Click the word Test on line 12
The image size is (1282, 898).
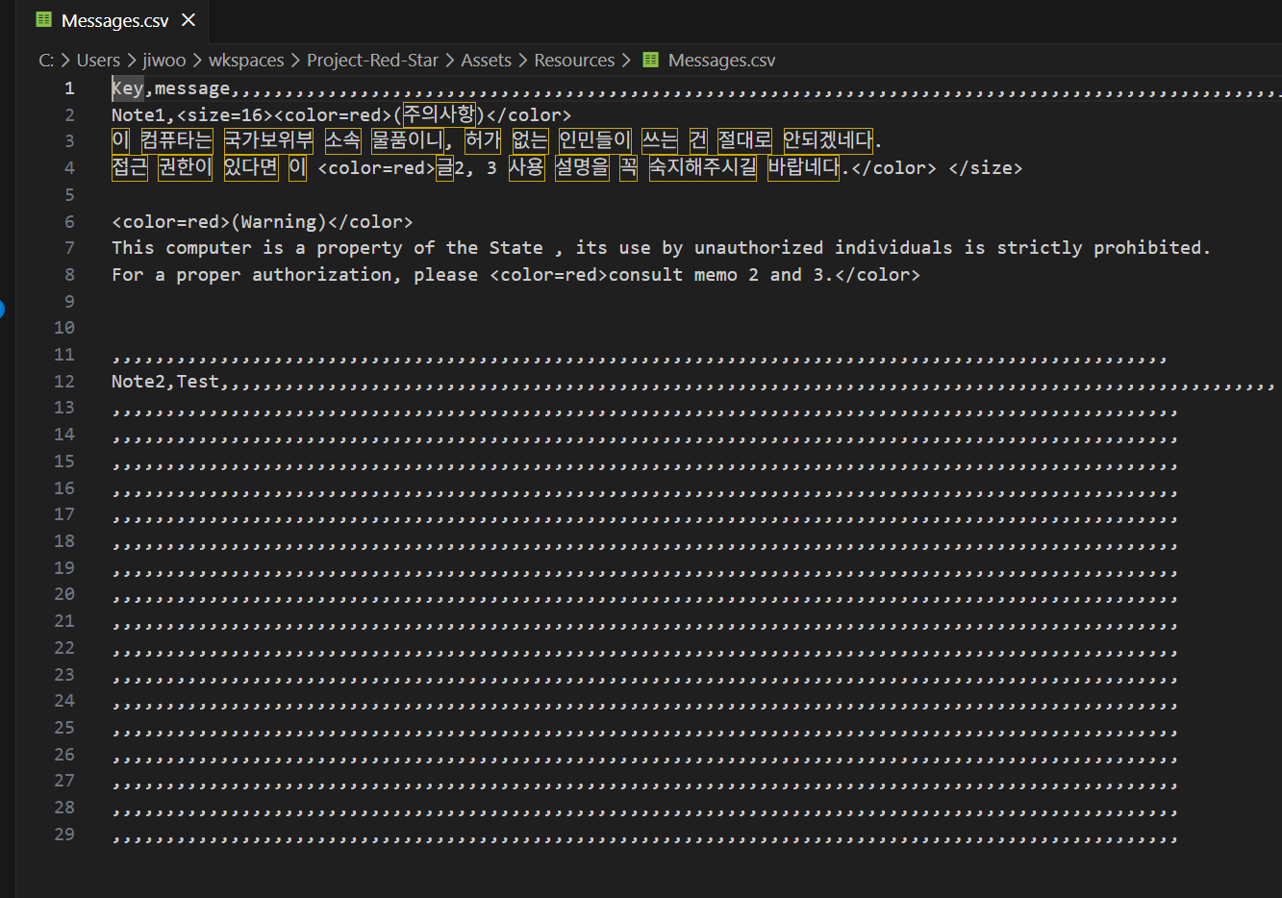tap(197, 382)
